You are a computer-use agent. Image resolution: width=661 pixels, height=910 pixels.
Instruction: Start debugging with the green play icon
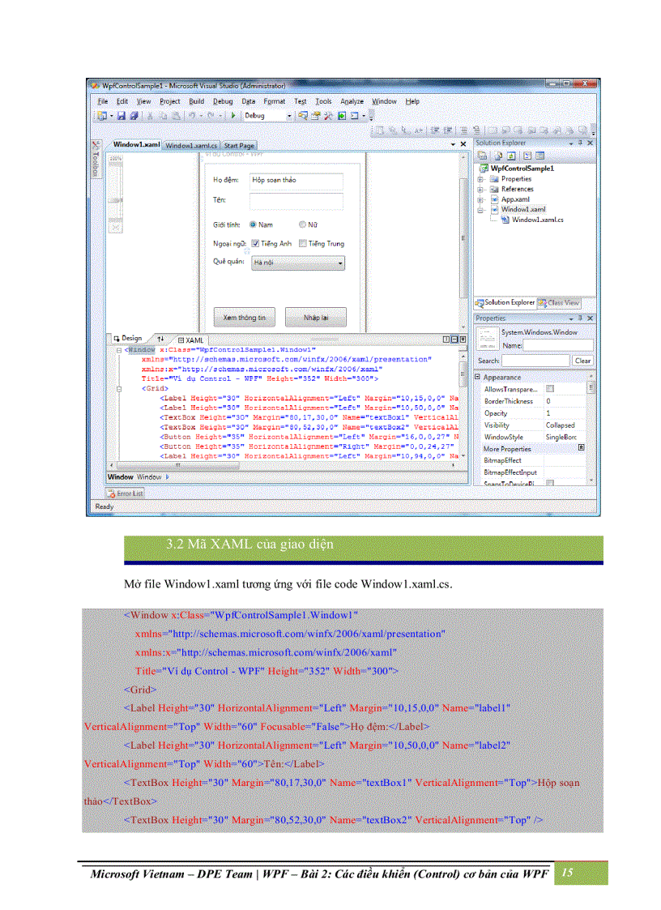pos(233,115)
